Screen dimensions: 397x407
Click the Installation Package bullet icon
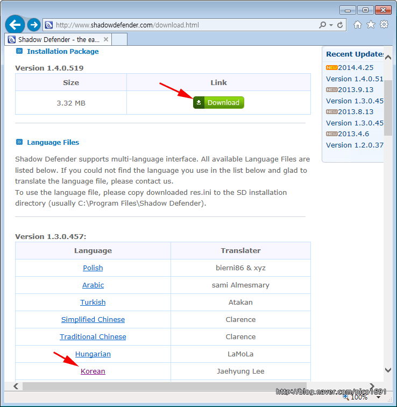pyautogui.click(x=19, y=51)
